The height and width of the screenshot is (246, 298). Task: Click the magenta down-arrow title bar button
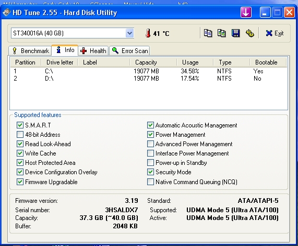pyautogui.click(x=246, y=12)
